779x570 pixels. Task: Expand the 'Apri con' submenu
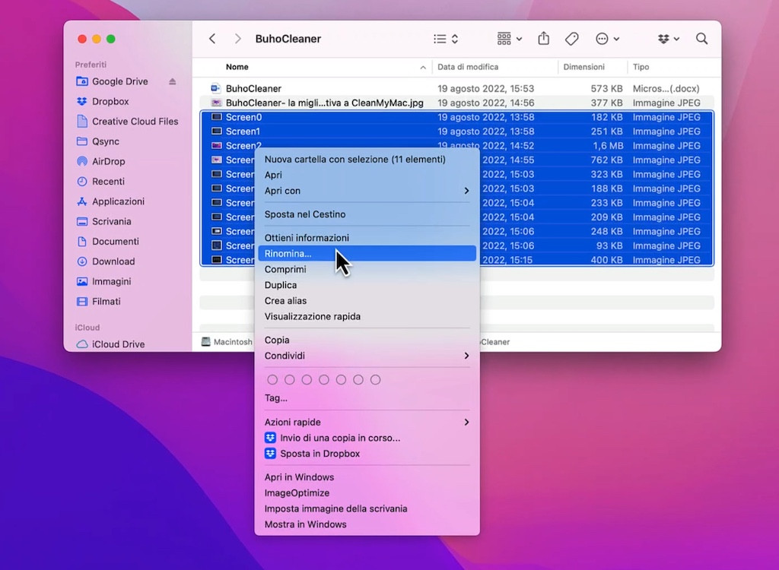tap(367, 191)
